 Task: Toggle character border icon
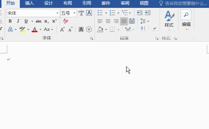[89, 13]
